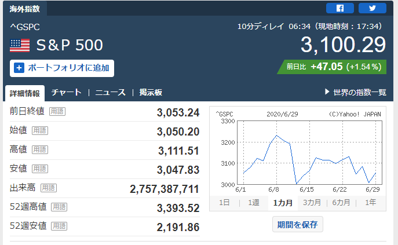This screenshot has width=398, height=245.
Task: Switch to the ニュース tab
Action: [111, 92]
